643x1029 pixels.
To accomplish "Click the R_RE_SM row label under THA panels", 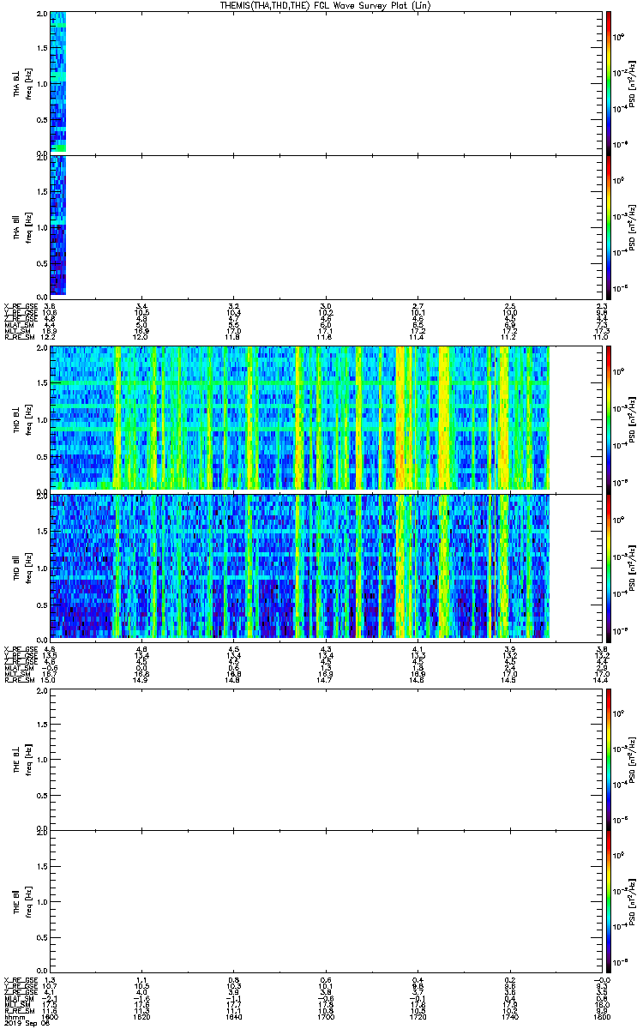I will tap(18, 337).
